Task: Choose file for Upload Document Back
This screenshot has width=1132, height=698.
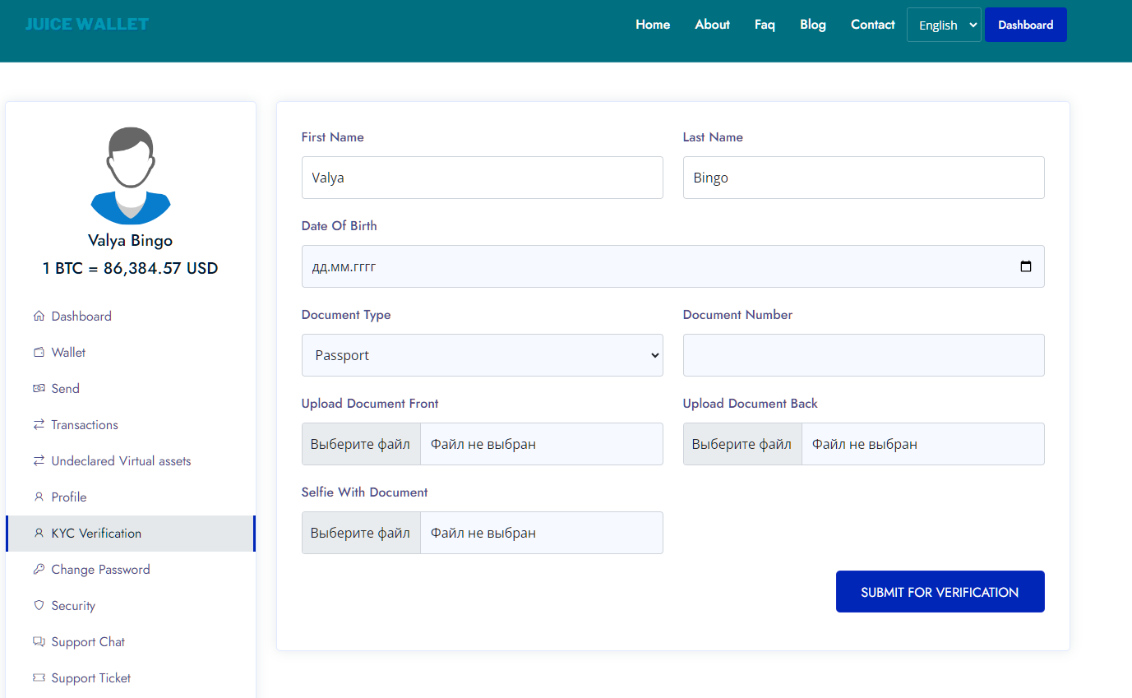Action: point(742,444)
